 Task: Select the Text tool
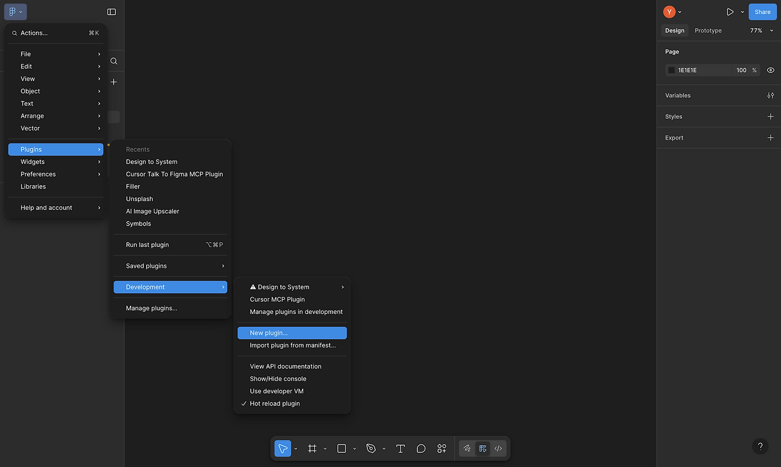tap(400, 449)
